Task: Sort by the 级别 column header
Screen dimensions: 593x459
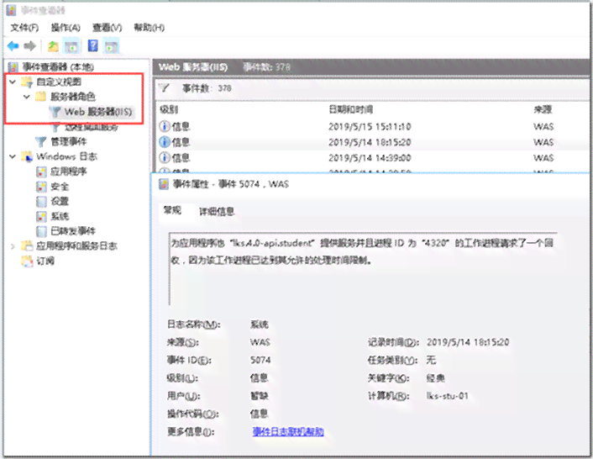Action: tap(169, 110)
